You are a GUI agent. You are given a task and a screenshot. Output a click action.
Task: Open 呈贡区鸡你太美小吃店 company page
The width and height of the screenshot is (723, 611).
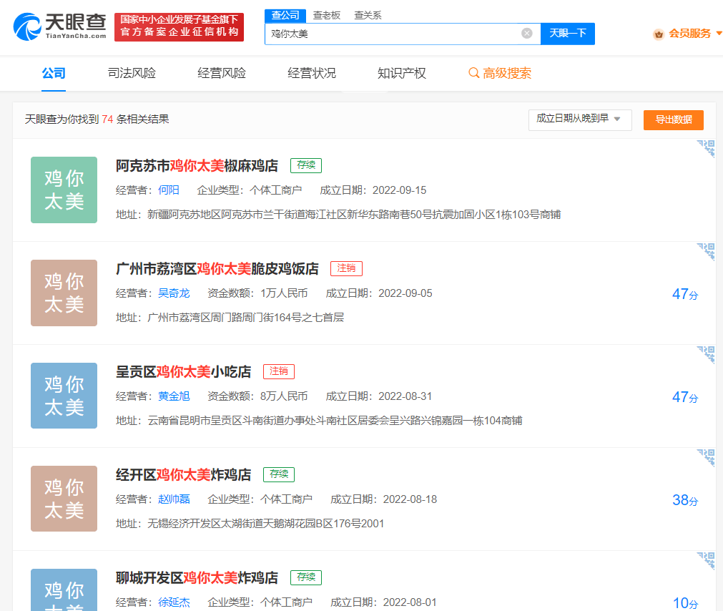point(184,371)
